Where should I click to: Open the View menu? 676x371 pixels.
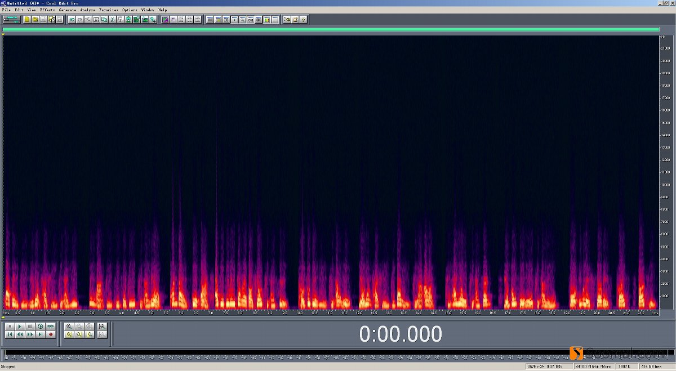(x=32, y=10)
